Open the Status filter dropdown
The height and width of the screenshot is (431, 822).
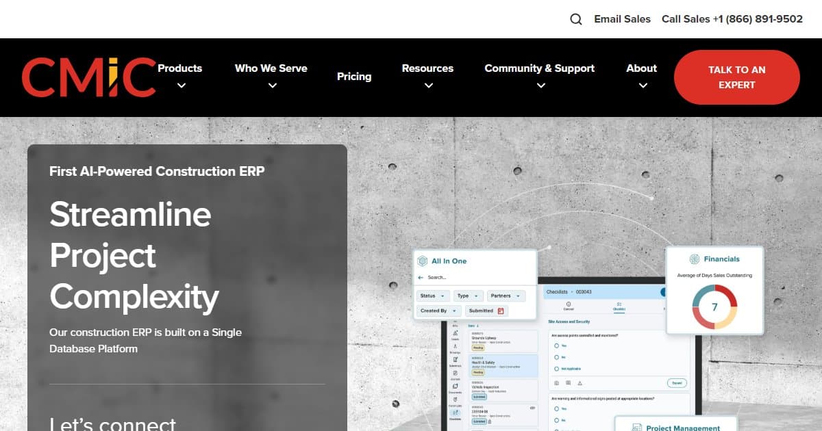pos(432,296)
